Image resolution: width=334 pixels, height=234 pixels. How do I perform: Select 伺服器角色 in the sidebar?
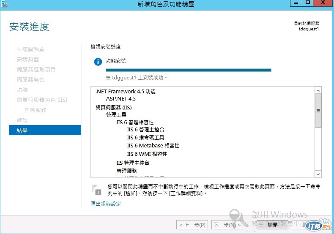coord(30,80)
